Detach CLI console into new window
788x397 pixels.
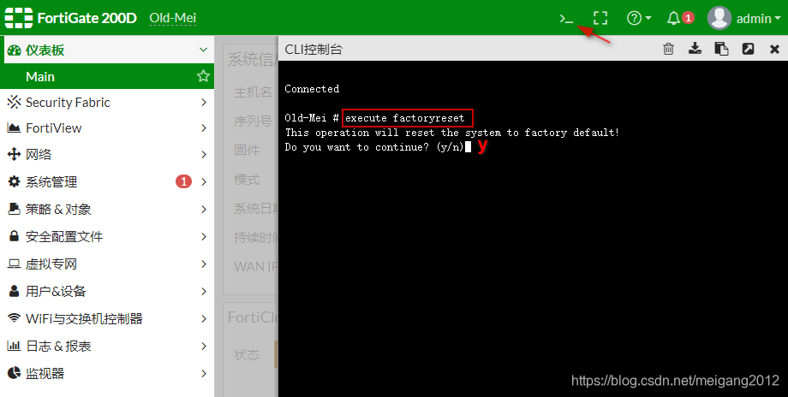pyautogui.click(x=749, y=49)
